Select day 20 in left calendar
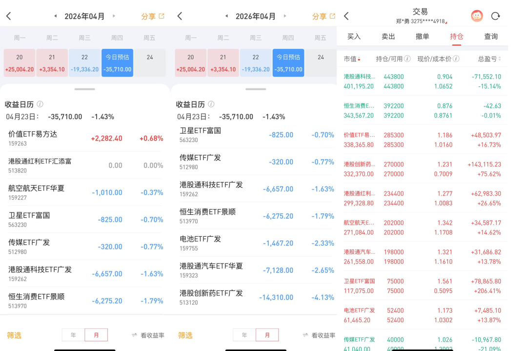This screenshot has width=527, height=351. (x=20, y=63)
